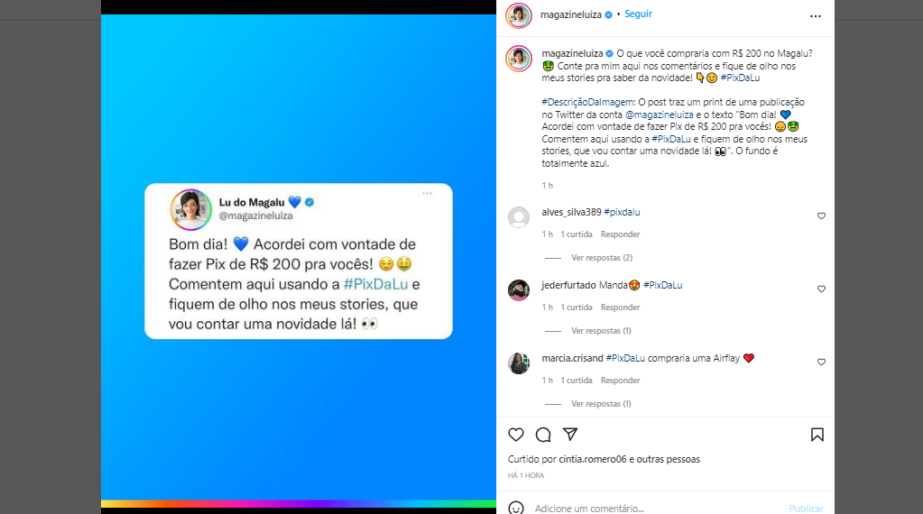Open comments with the speech bubble icon
The height and width of the screenshot is (514, 923).
[543, 435]
